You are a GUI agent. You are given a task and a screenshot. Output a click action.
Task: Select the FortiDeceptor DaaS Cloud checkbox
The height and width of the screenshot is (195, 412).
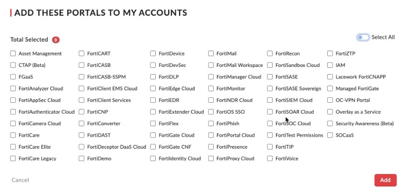click(x=82, y=147)
